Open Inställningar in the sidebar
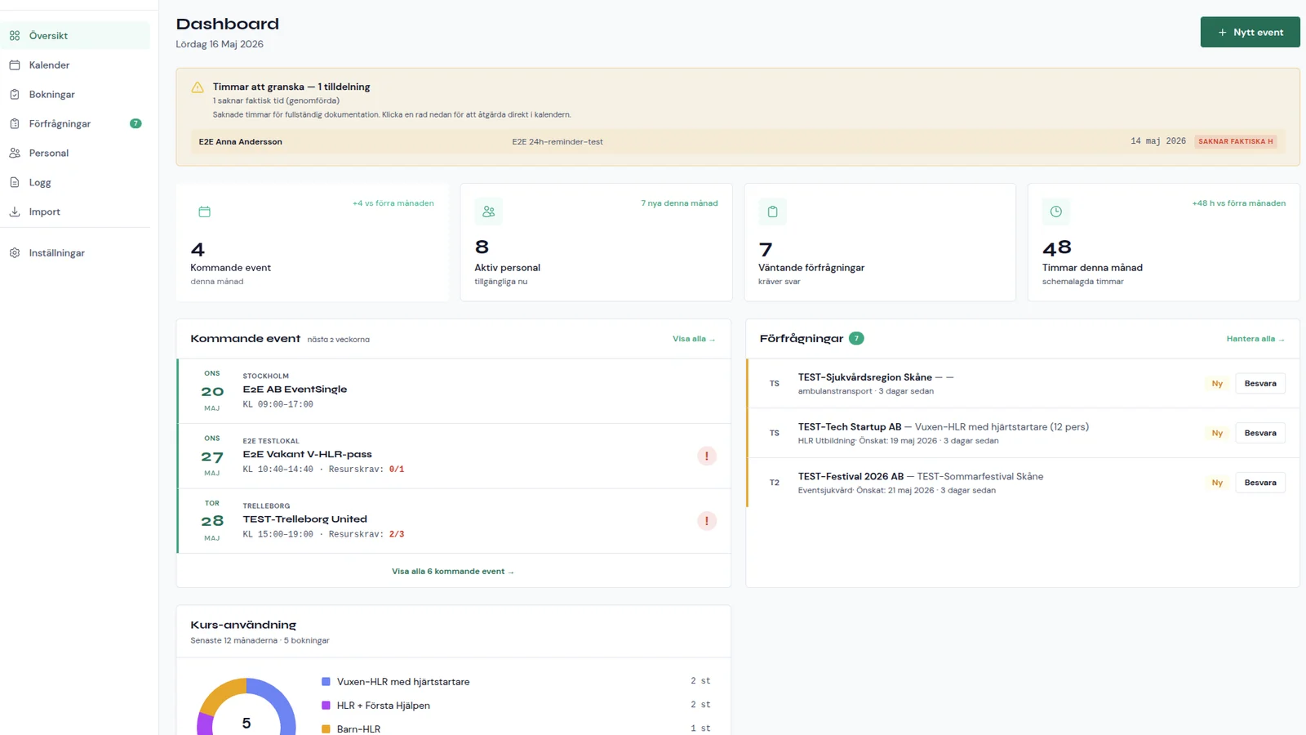Screen dimensions: 1306x735 tap(75, 253)
